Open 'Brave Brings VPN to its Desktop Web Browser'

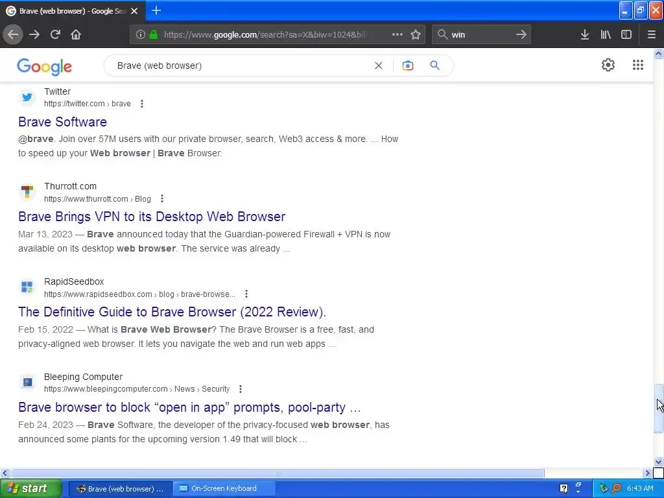[152, 217]
